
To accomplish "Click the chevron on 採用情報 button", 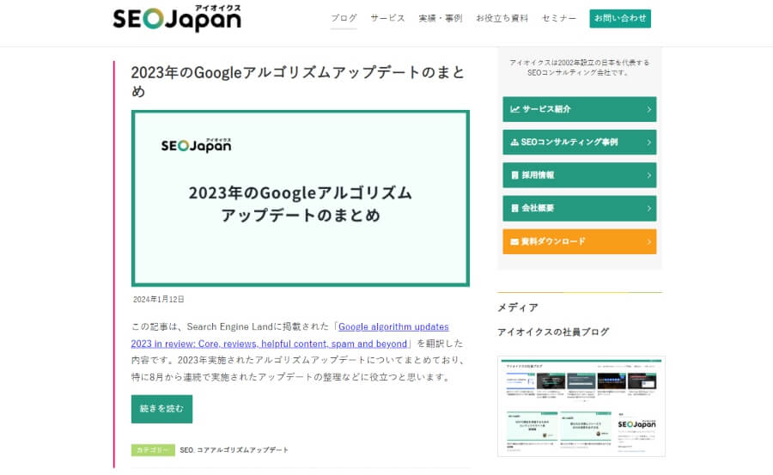I will tap(648, 175).
